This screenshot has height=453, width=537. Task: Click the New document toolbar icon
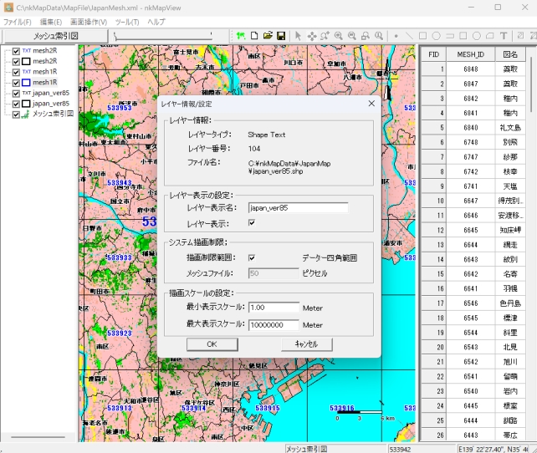(253, 36)
